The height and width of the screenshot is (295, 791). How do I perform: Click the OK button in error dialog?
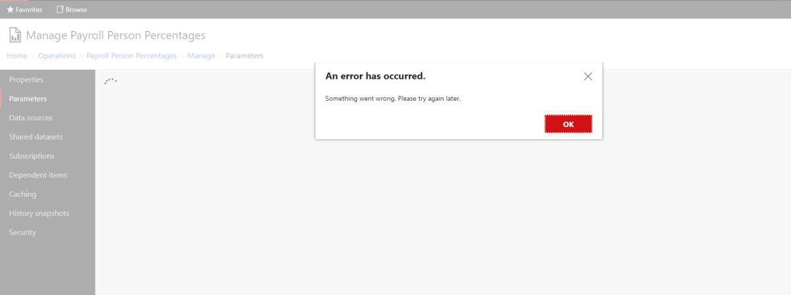[x=568, y=124]
